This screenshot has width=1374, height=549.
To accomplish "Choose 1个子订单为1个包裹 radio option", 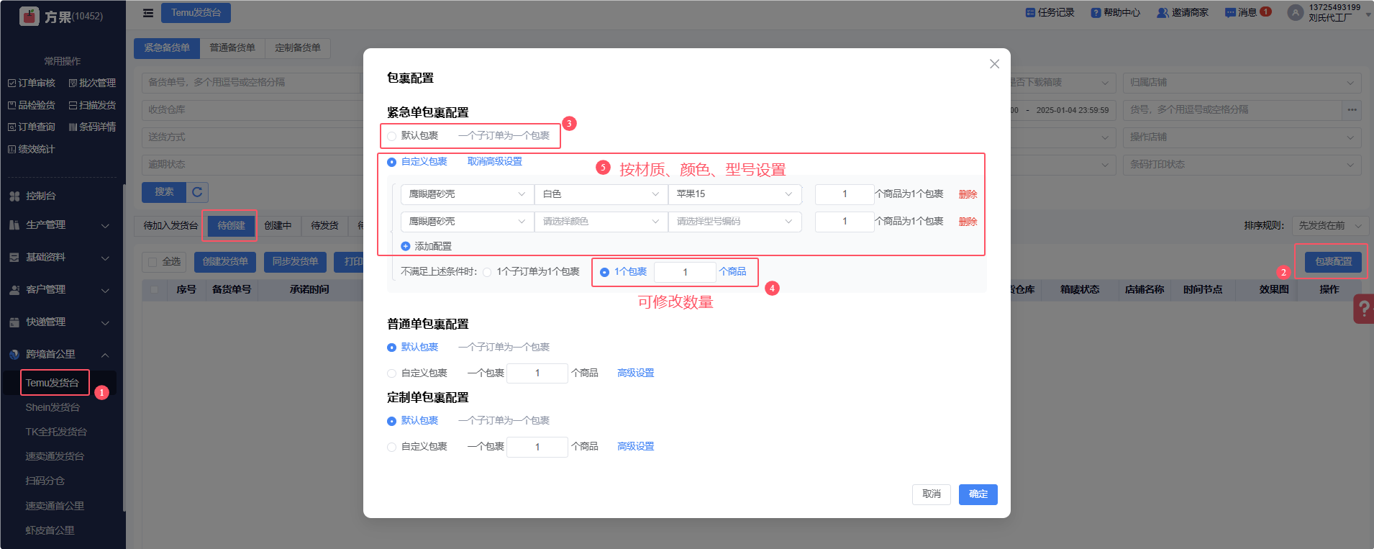I will click(x=488, y=272).
